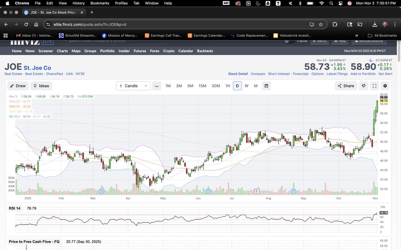
Task: Open the chart settings gear
Action: click(x=385, y=86)
